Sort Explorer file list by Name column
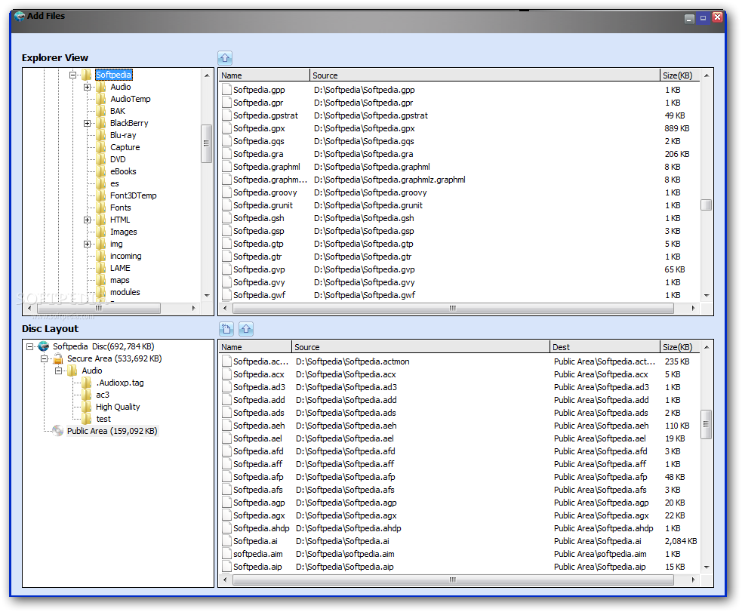Viewport: 742px width, 612px height. (264, 75)
